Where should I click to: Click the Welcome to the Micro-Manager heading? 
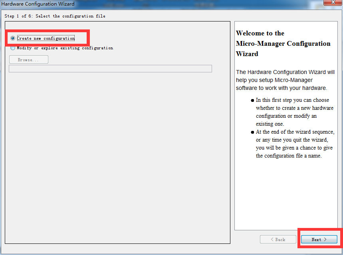pos(283,43)
